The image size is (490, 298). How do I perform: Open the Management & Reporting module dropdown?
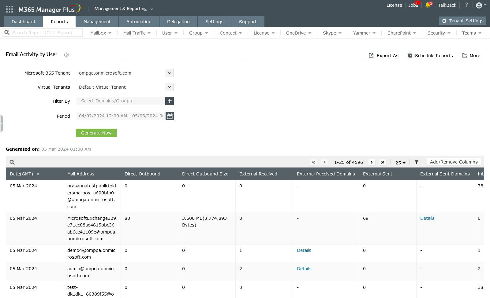(124, 9)
